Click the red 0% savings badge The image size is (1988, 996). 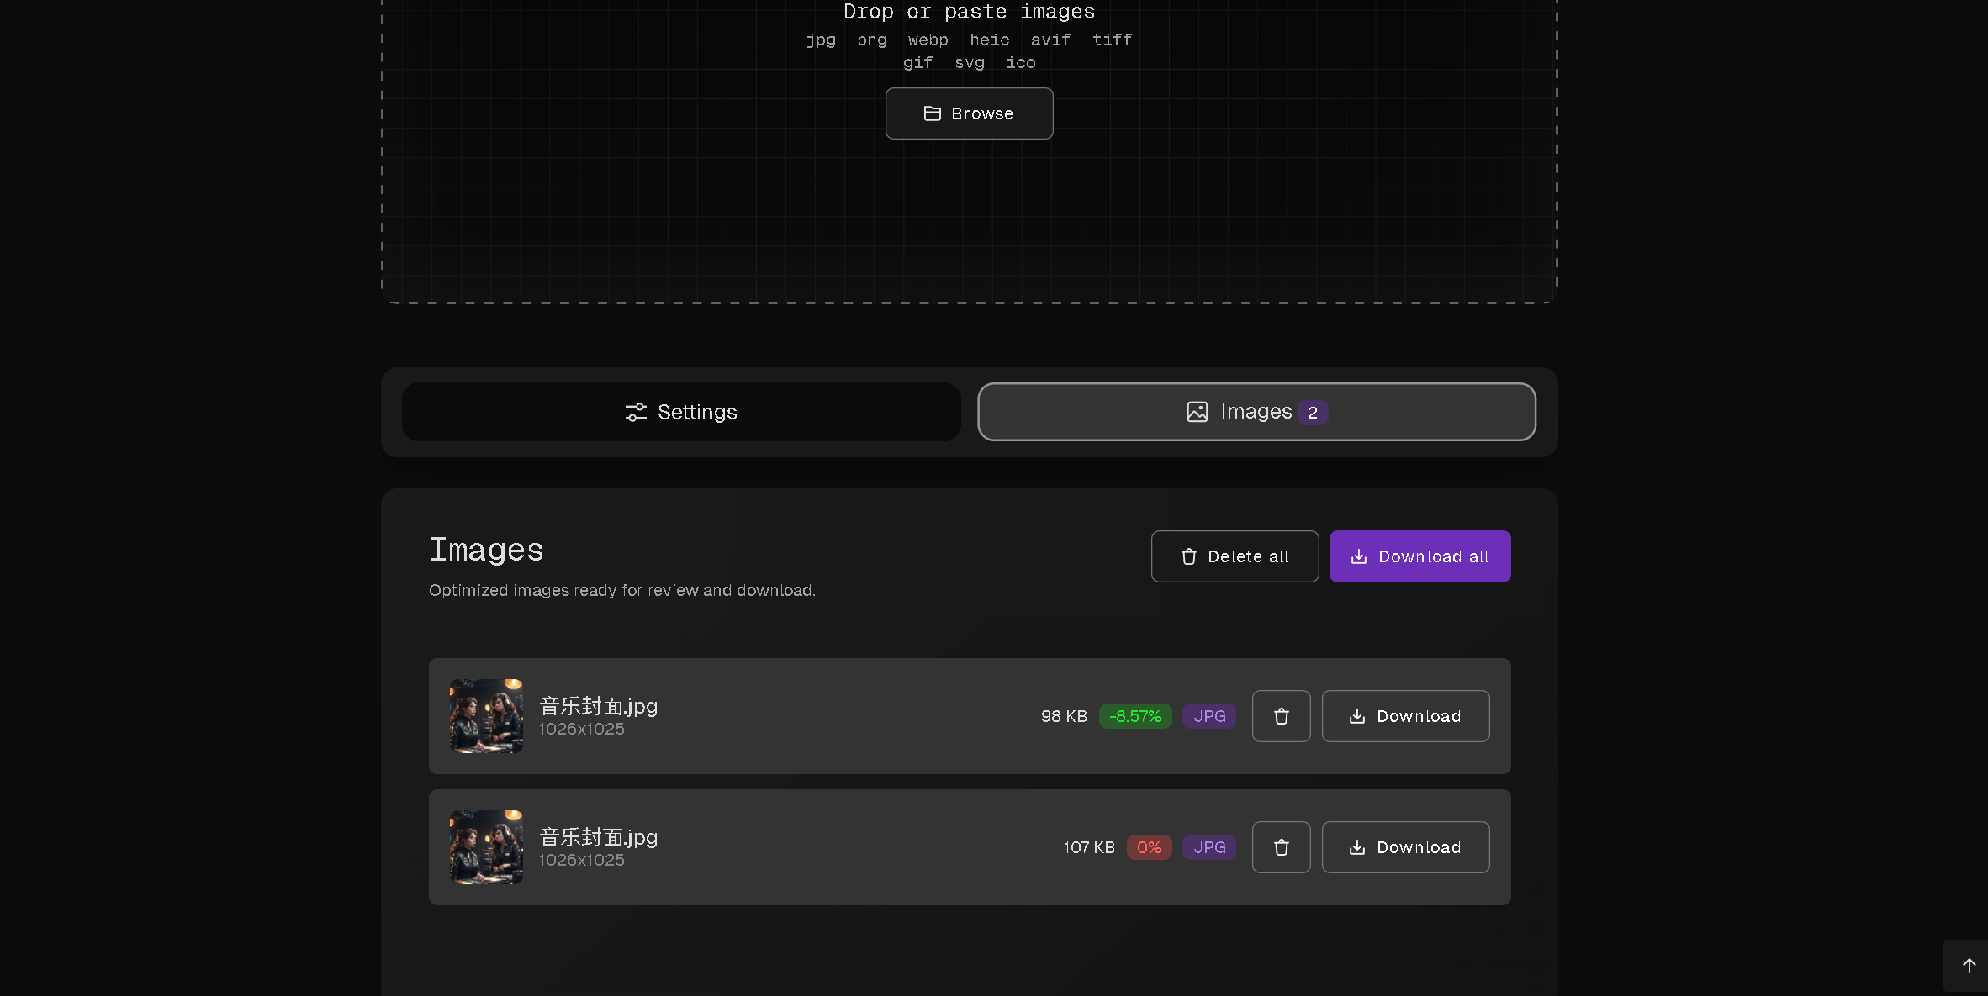coord(1149,847)
